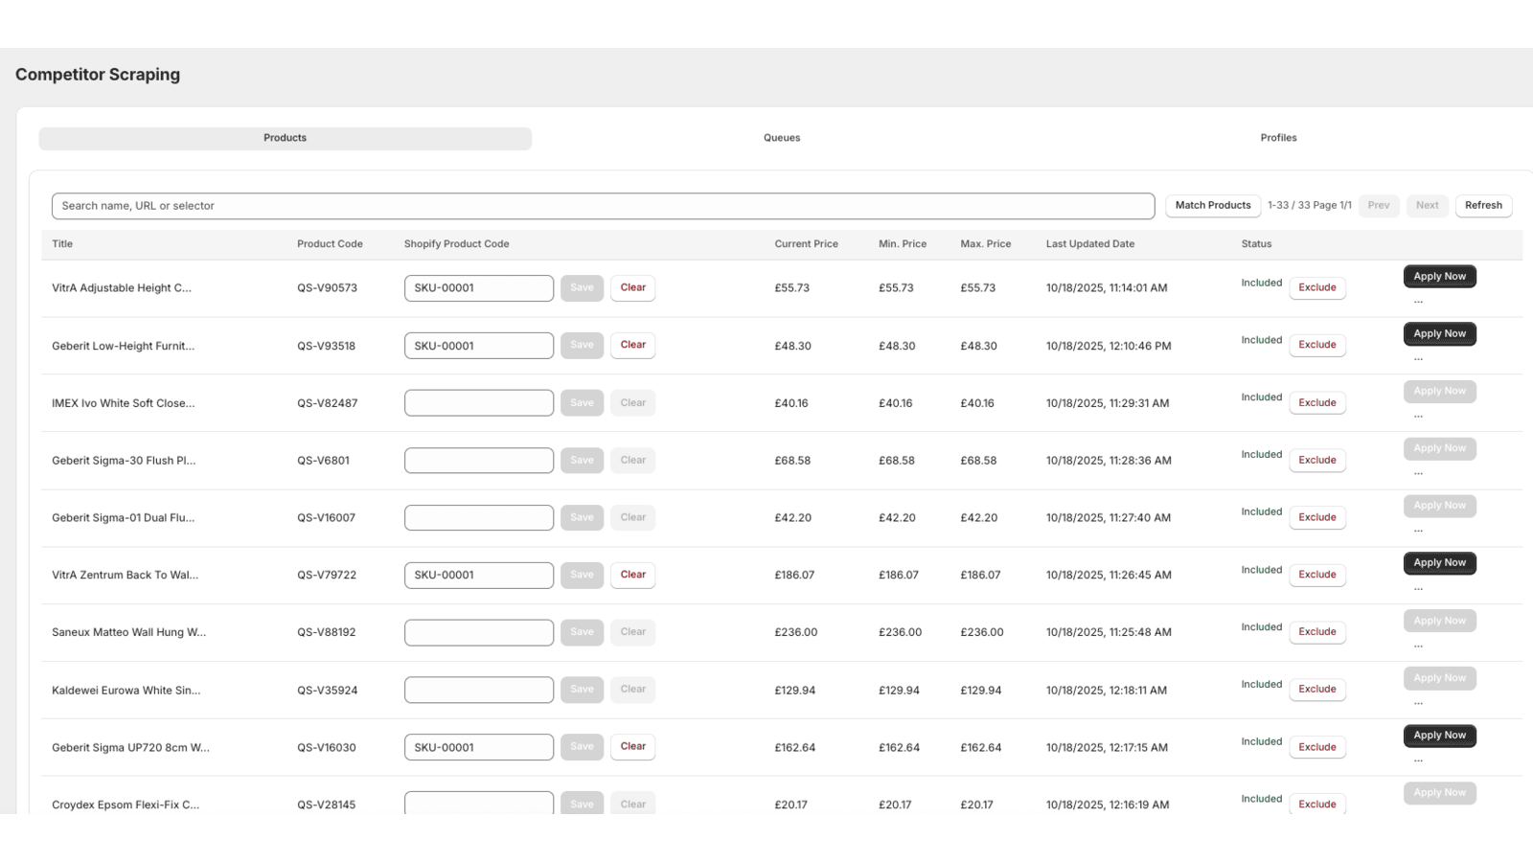This screenshot has width=1533, height=862.
Task: Expand the ellipsis options for Geberit Sigma-30 row
Action: pyautogui.click(x=1419, y=471)
